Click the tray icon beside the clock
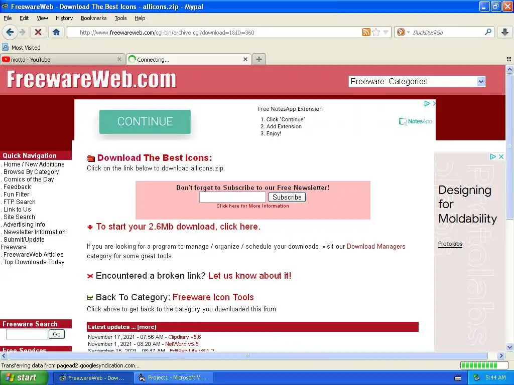 tap(476, 377)
